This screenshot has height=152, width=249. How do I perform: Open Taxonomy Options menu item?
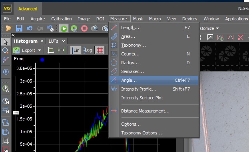pyautogui.click(x=154, y=133)
